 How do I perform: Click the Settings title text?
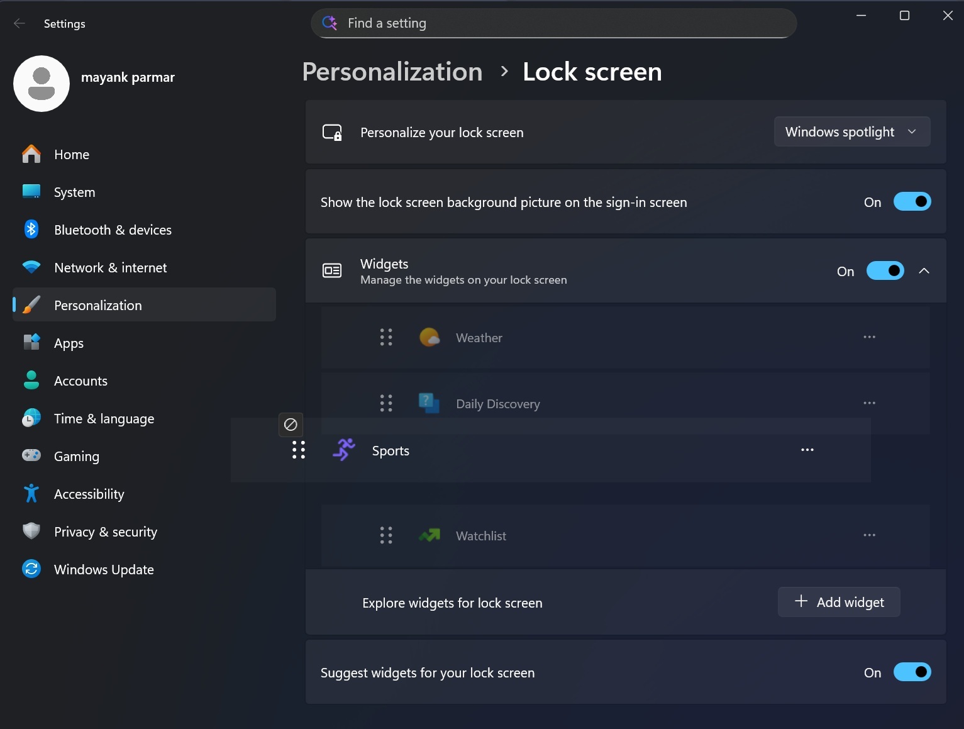pyautogui.click(x=65, y=24)
